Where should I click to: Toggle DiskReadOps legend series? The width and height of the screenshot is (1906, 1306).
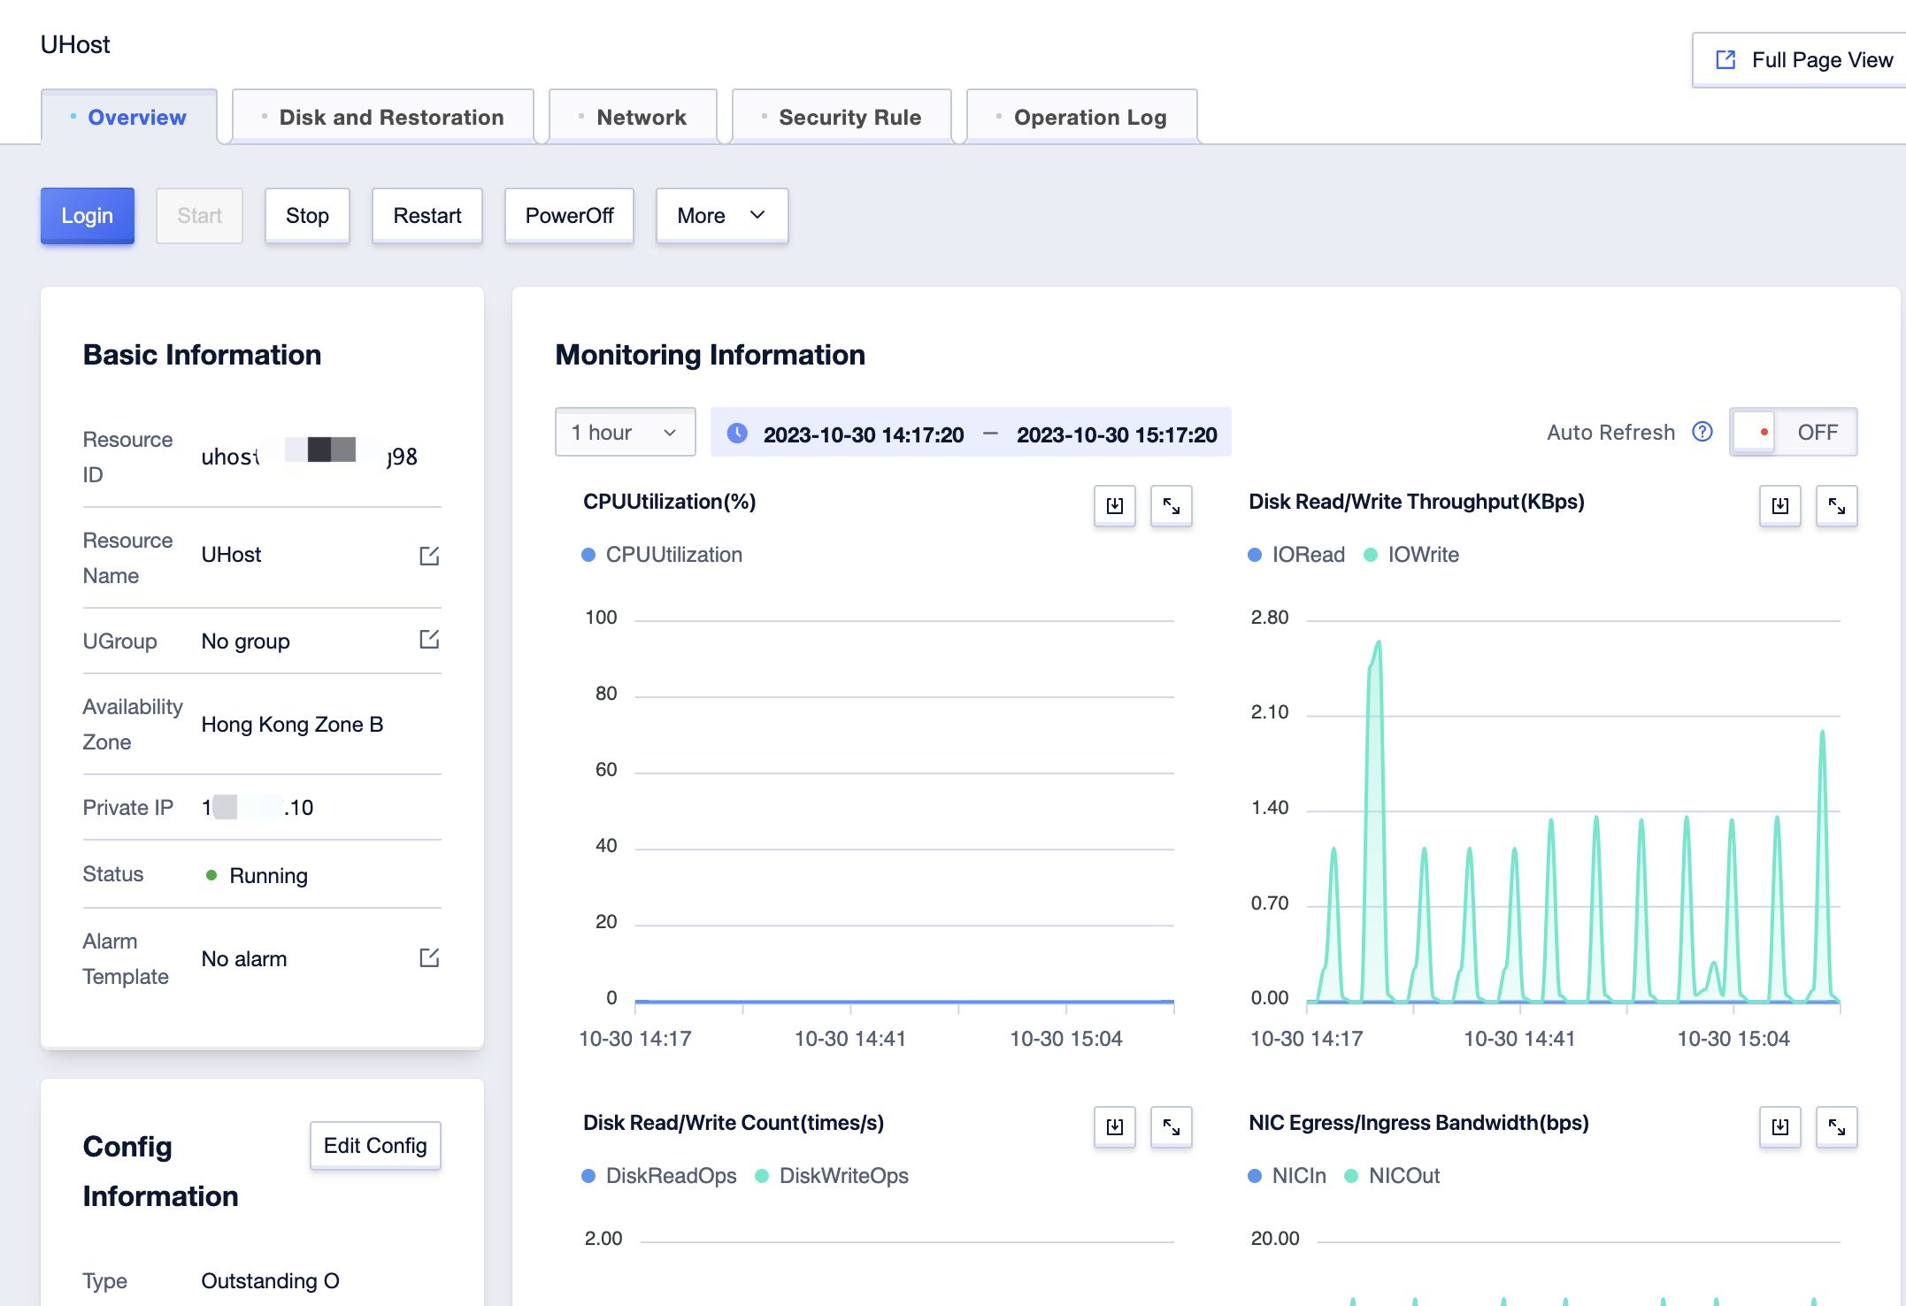[x=659, y=1176]
